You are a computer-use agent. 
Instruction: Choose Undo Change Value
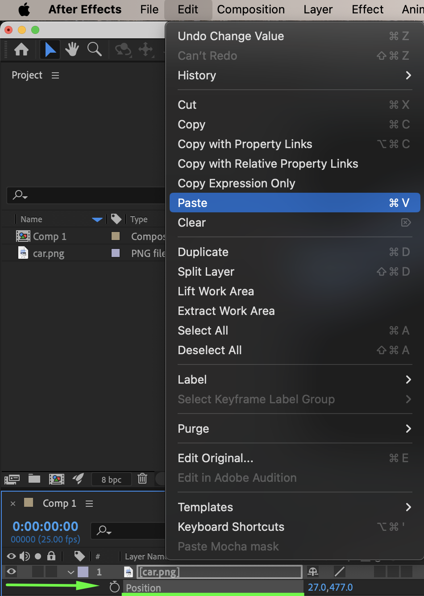tap(295, 36)
